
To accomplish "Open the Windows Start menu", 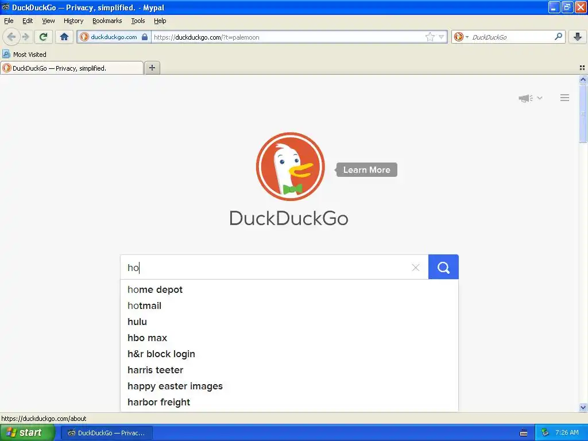I will point(26,432).
